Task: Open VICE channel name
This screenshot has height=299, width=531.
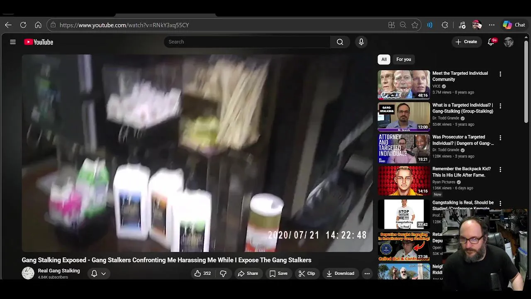Action: 436,86
